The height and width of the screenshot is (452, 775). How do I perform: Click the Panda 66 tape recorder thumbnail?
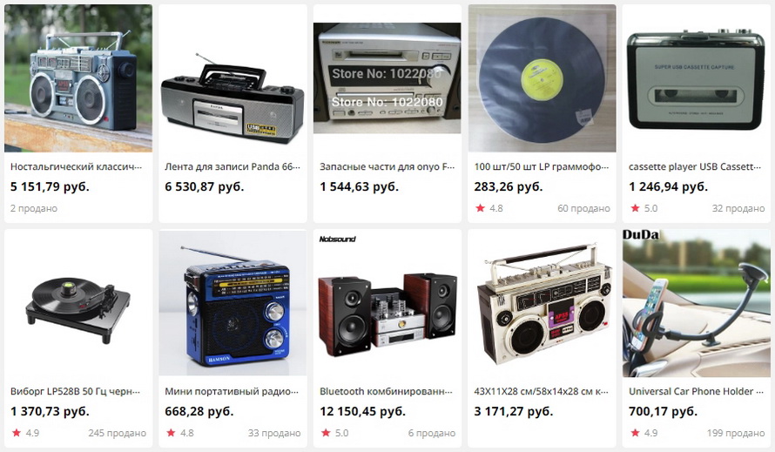point(232,78)
